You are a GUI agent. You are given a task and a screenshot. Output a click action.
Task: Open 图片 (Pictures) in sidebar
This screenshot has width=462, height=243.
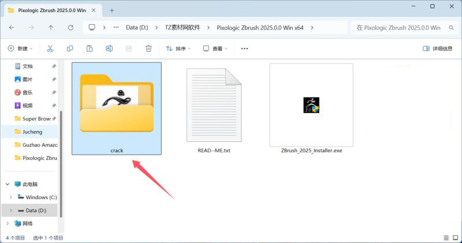tap(28, 79)
